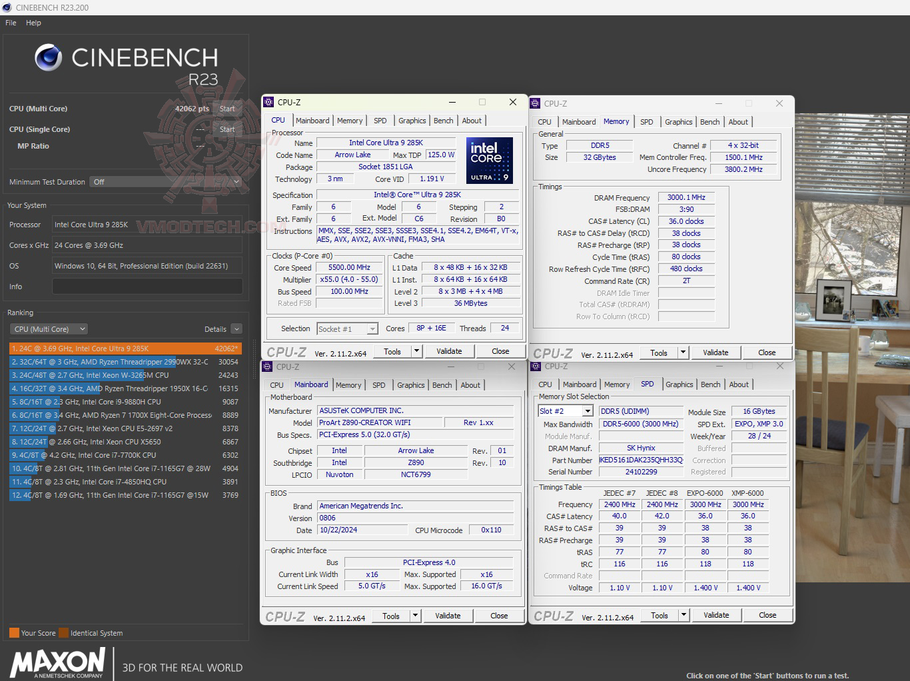Click the Close button in the processor window
The image size is (910, 681).
coord(500,351)
